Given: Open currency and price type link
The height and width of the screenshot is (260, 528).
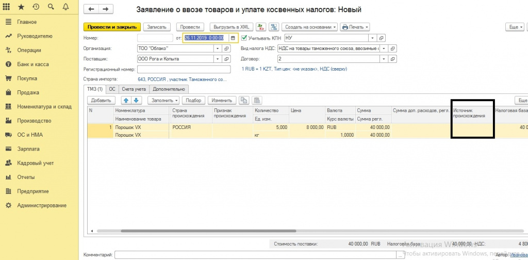Looking at the screenshot, I should pos(294,69).
